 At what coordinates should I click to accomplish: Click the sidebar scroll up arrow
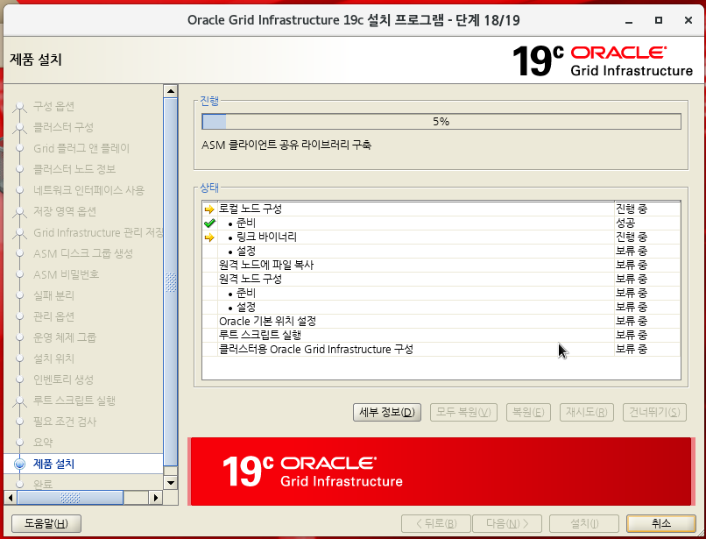170,91
